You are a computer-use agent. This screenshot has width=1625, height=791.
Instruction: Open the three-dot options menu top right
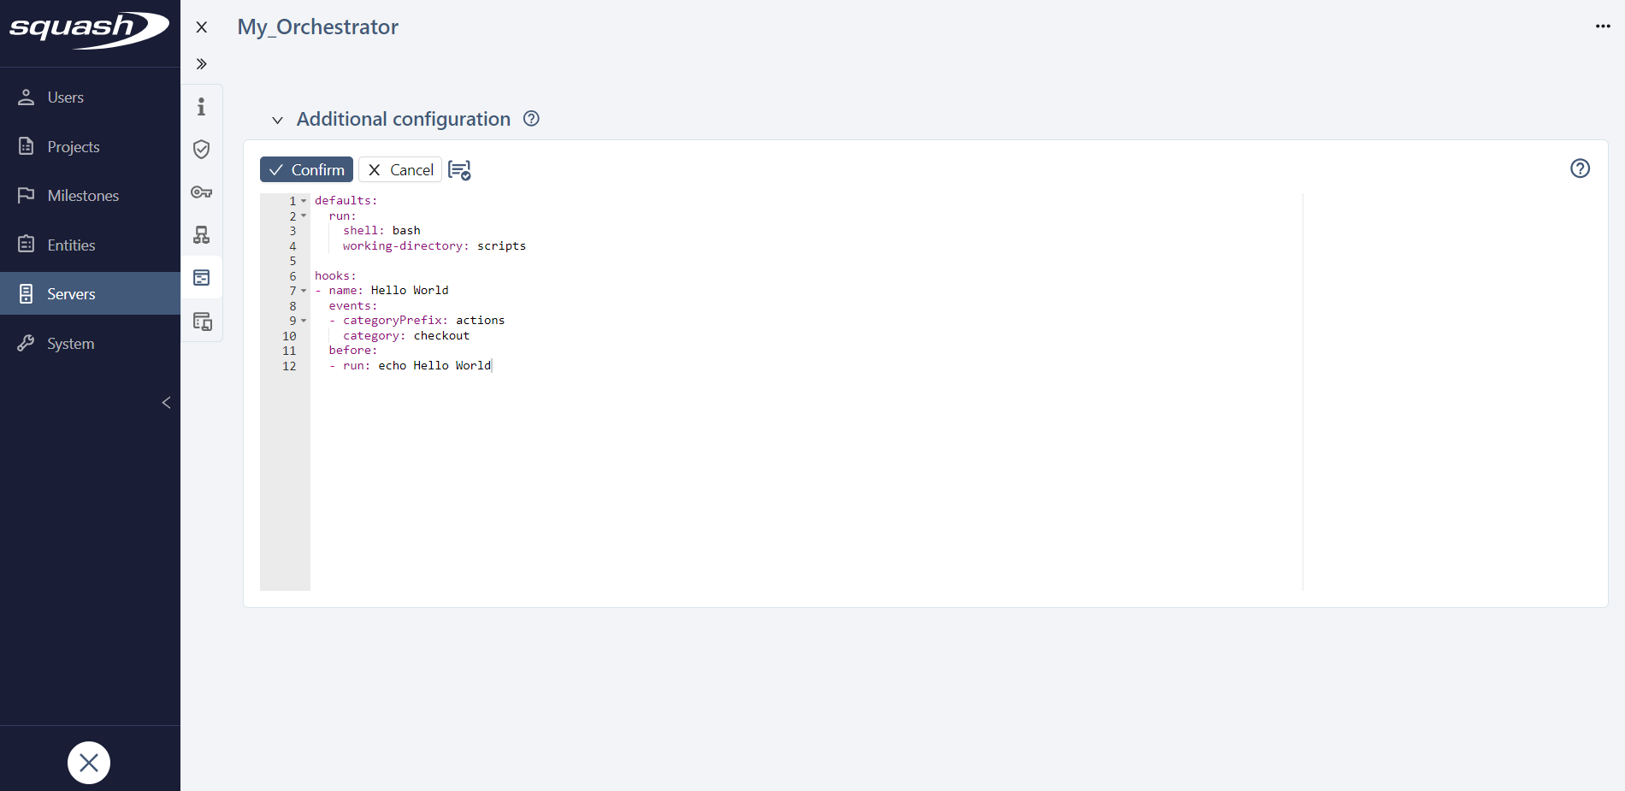[x=1601, y=27]
